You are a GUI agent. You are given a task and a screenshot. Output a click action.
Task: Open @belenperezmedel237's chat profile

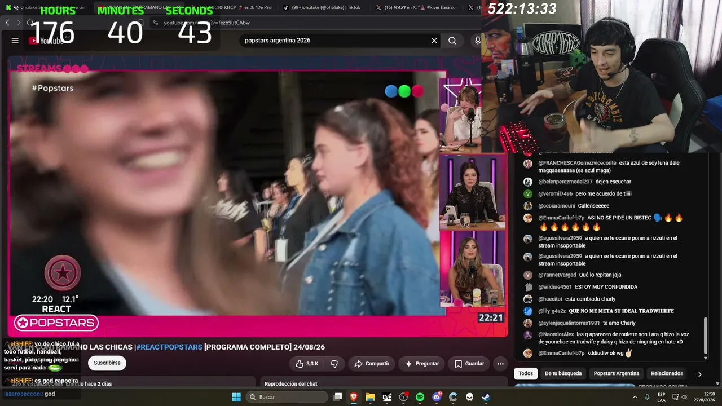click(x=565, y=182)
